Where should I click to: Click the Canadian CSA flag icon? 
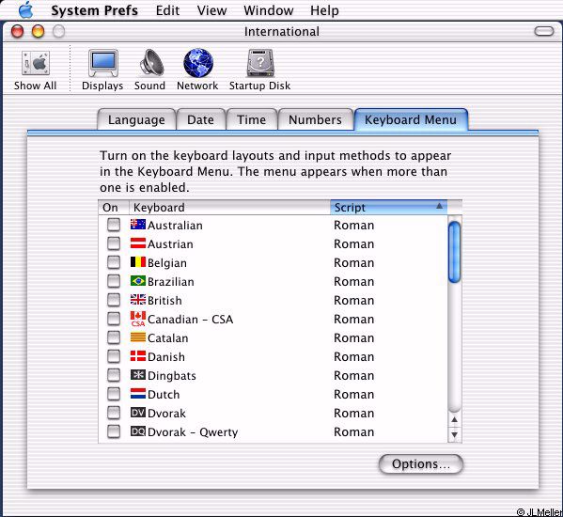pyautogui.click(x=138, y=319)
